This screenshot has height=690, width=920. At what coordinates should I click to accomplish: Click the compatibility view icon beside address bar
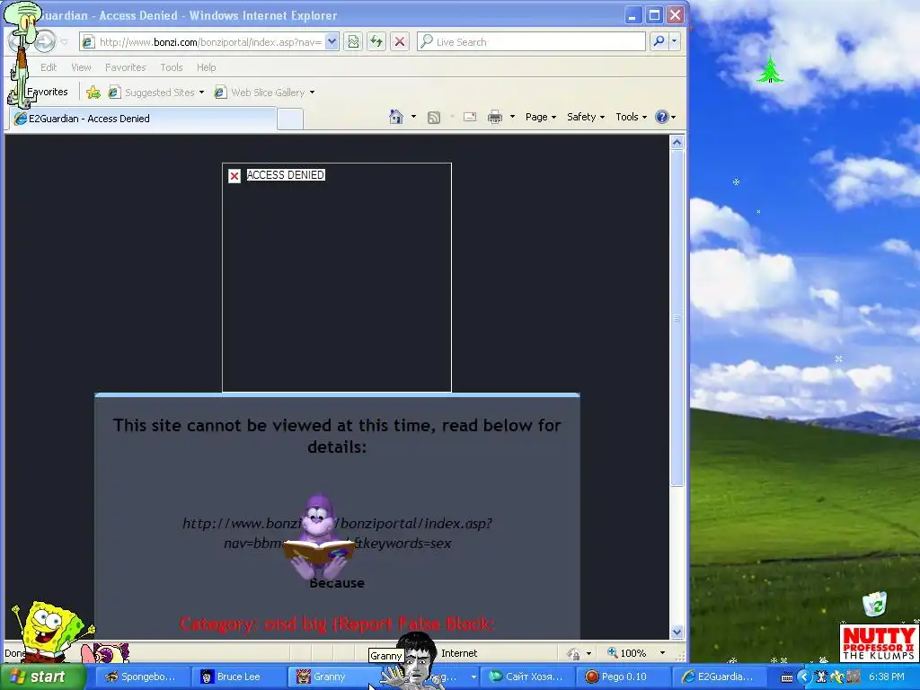point(352,41)
